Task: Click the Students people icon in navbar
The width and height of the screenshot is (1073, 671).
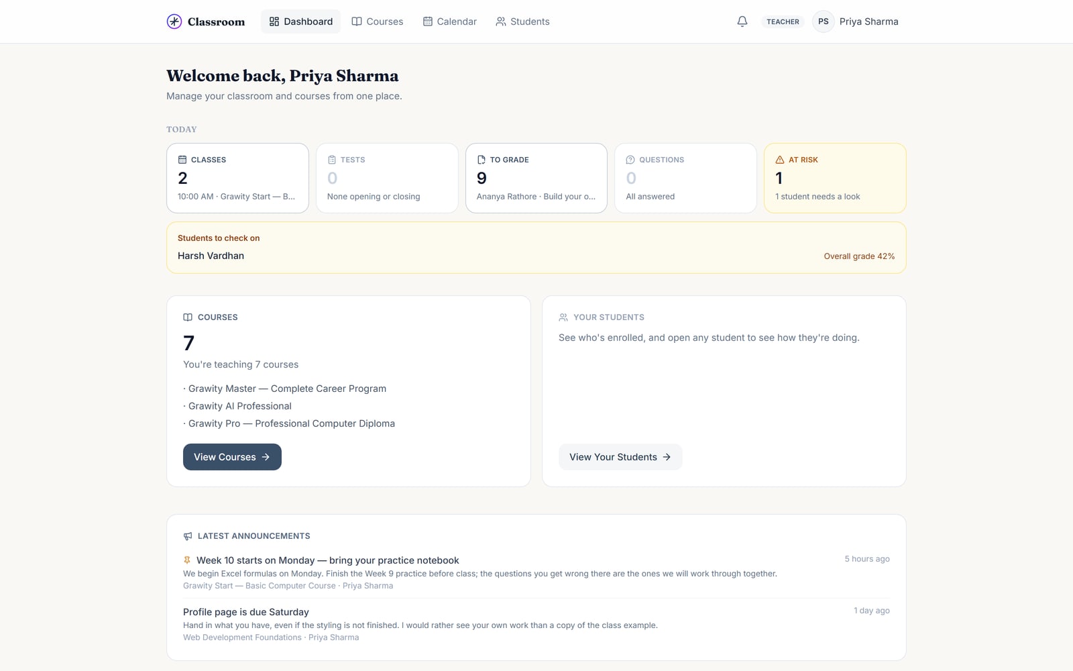Action: 501,21
